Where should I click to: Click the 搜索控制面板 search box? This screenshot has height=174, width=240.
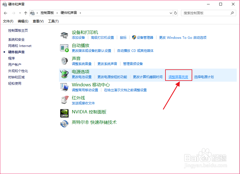pos(209,13)
